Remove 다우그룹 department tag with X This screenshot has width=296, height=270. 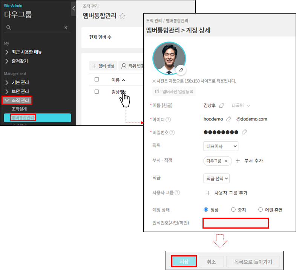[226, 161]
